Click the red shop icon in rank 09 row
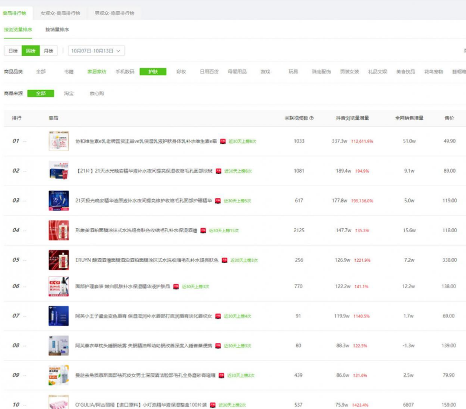466x409 pixels. pos(221,376)
